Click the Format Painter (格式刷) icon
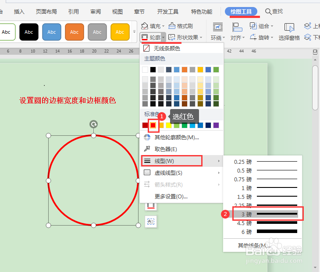The width and height of the screenshot is (320, 272). pyautogui.click(x=172, y=26)
